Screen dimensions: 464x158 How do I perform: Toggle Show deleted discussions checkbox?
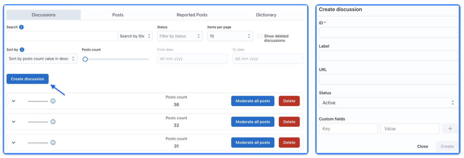pos(260,36)
